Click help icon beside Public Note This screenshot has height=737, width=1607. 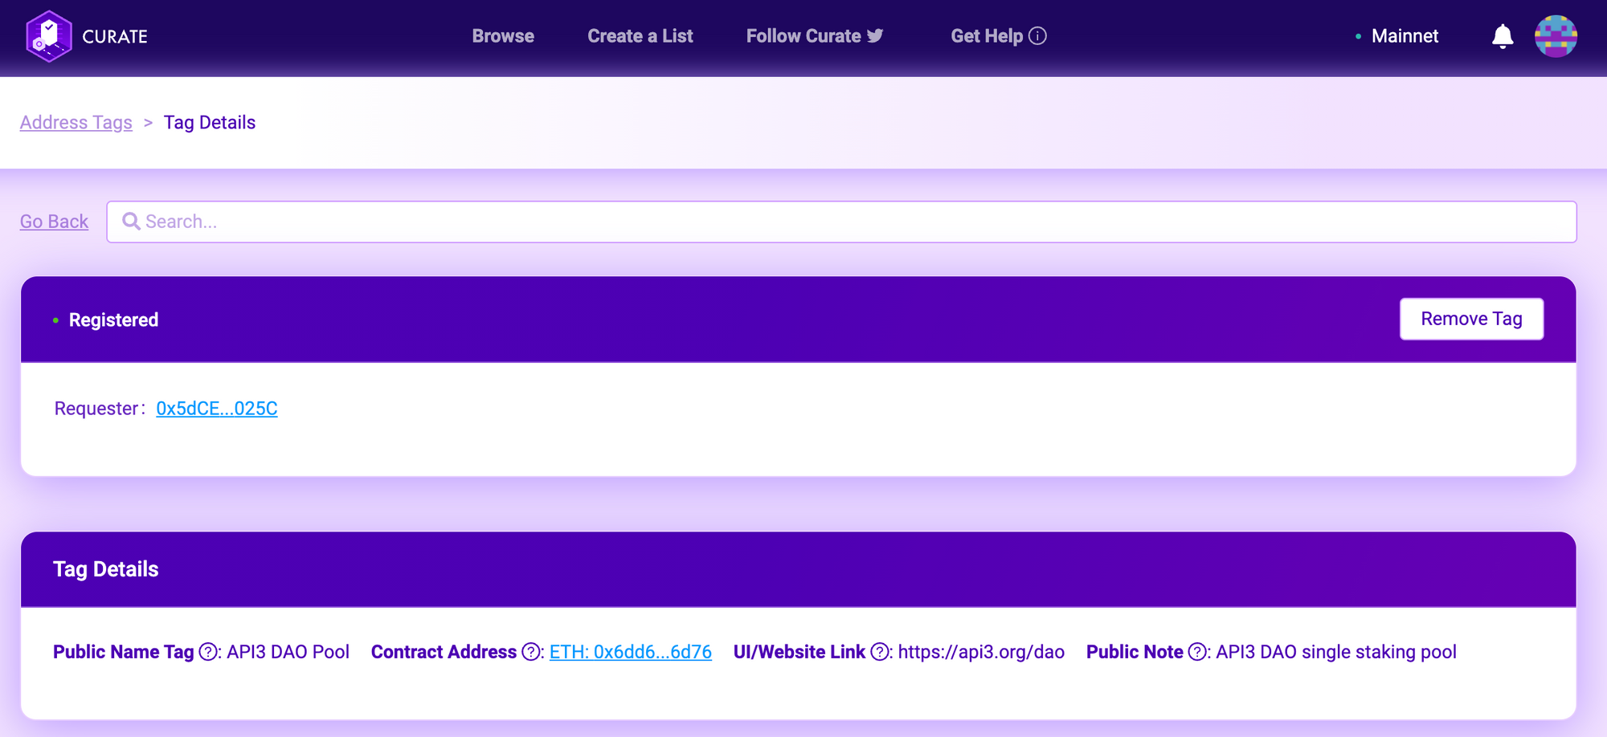1197,652
